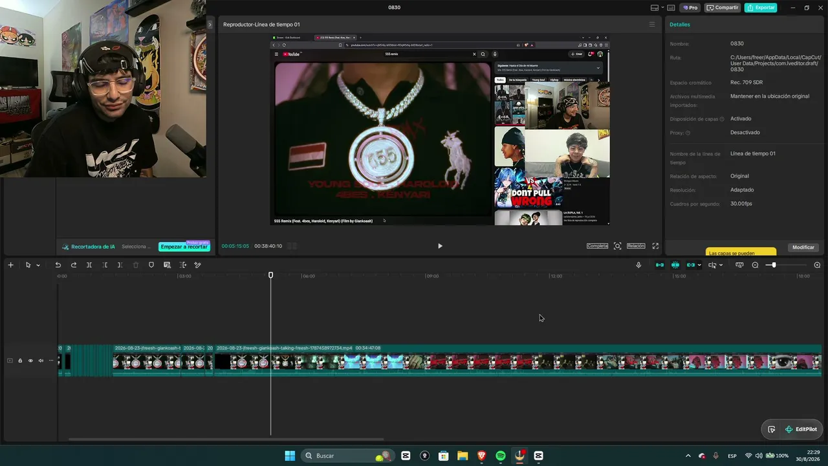Click the image-with-x icon in timeline toolbar

167,265
